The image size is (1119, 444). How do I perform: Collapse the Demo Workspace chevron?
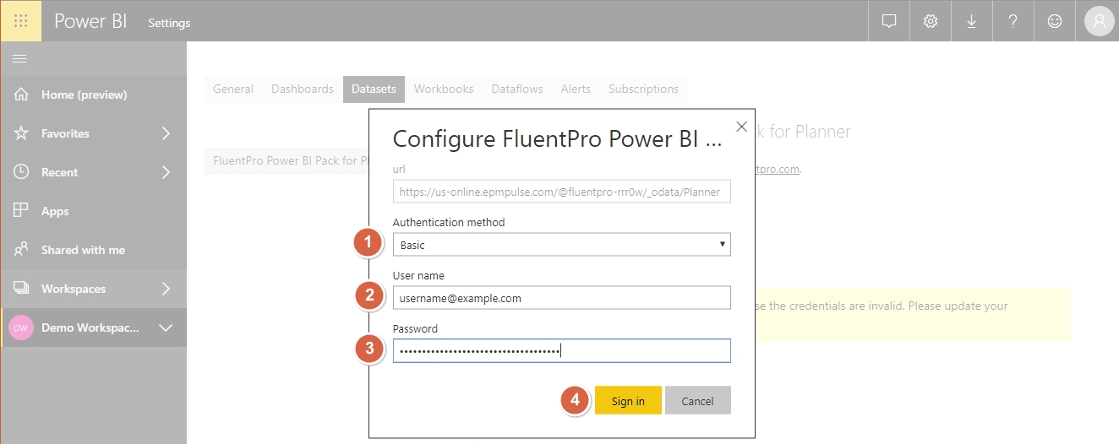point(166,328)
